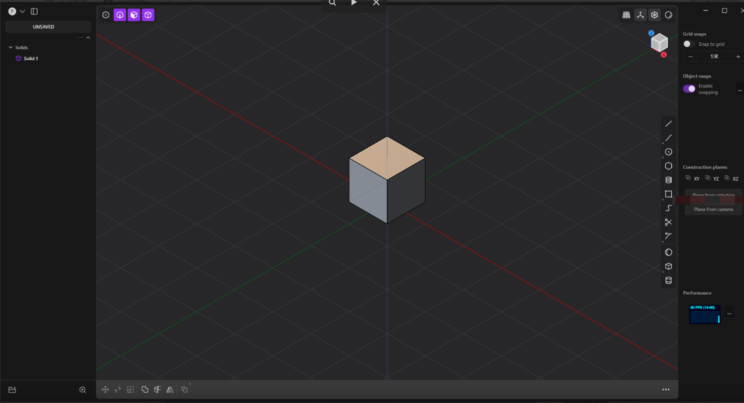Toggle the orthographic camera icon
Viewport: 744px width, 403px height.
pyautogui.click(x=654, y=15)
